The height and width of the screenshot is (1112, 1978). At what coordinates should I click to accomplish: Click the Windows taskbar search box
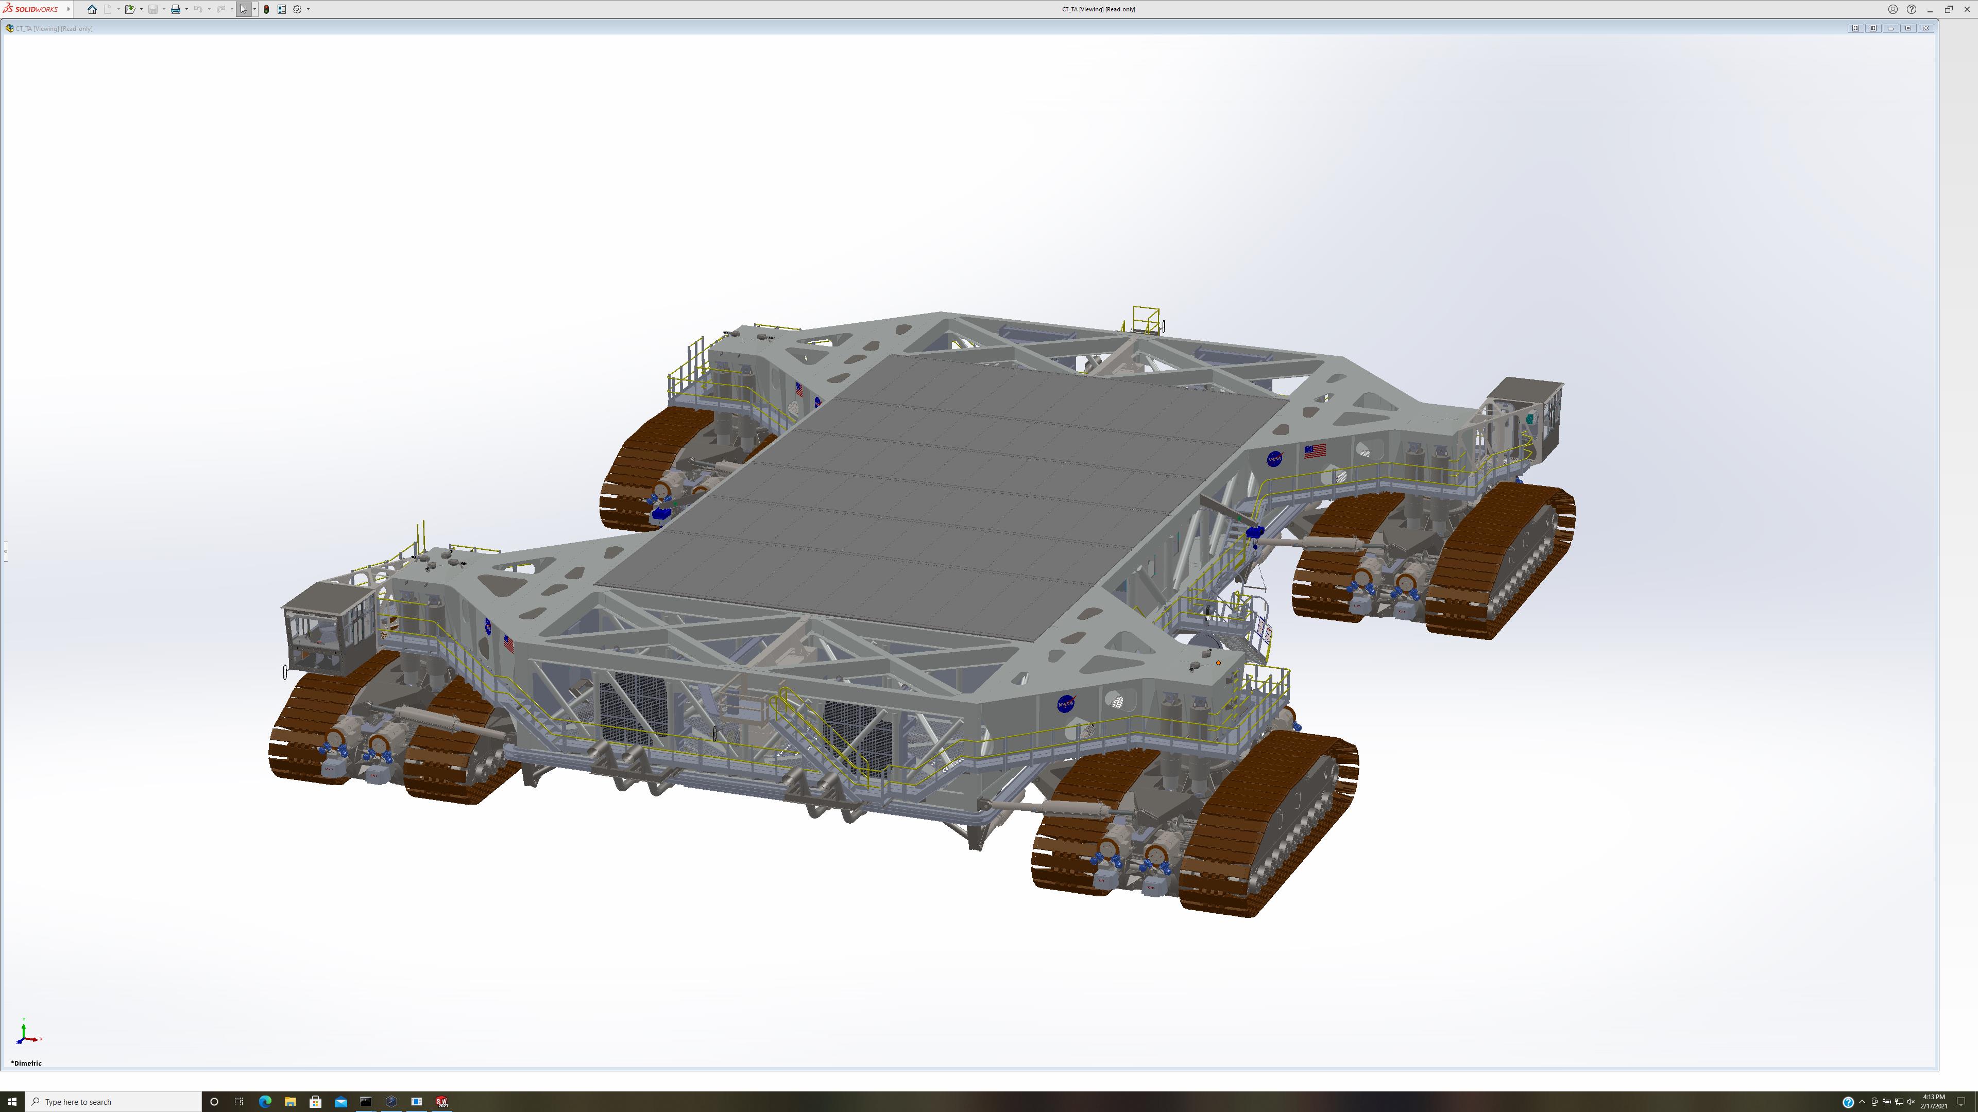tap(115, 1102)
